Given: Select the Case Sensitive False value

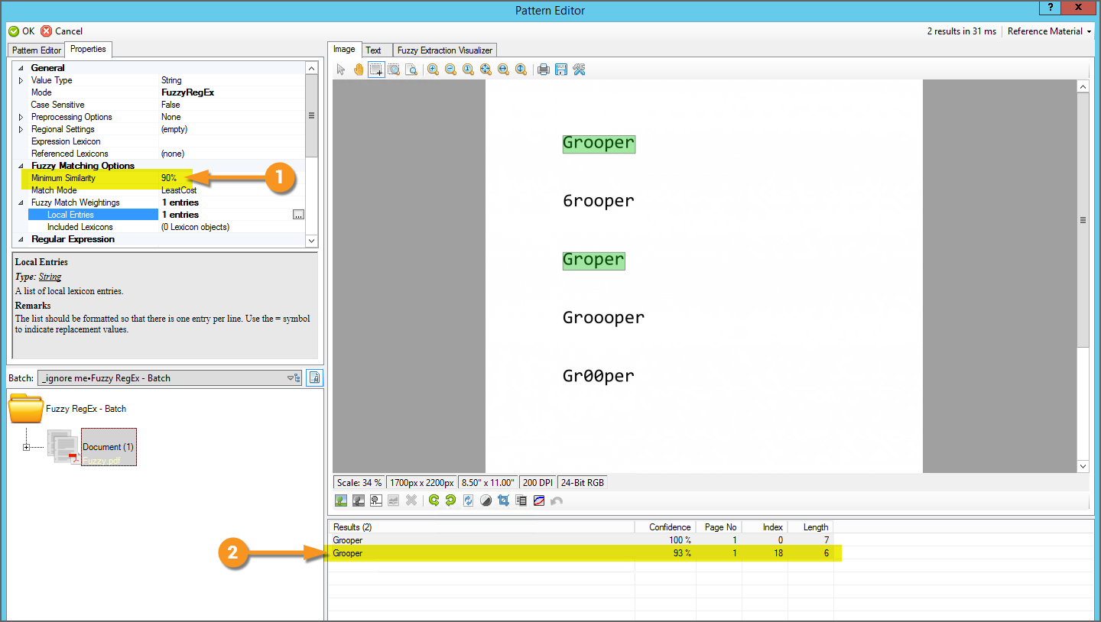Looking at the screenshot, I should click(231, 105).
